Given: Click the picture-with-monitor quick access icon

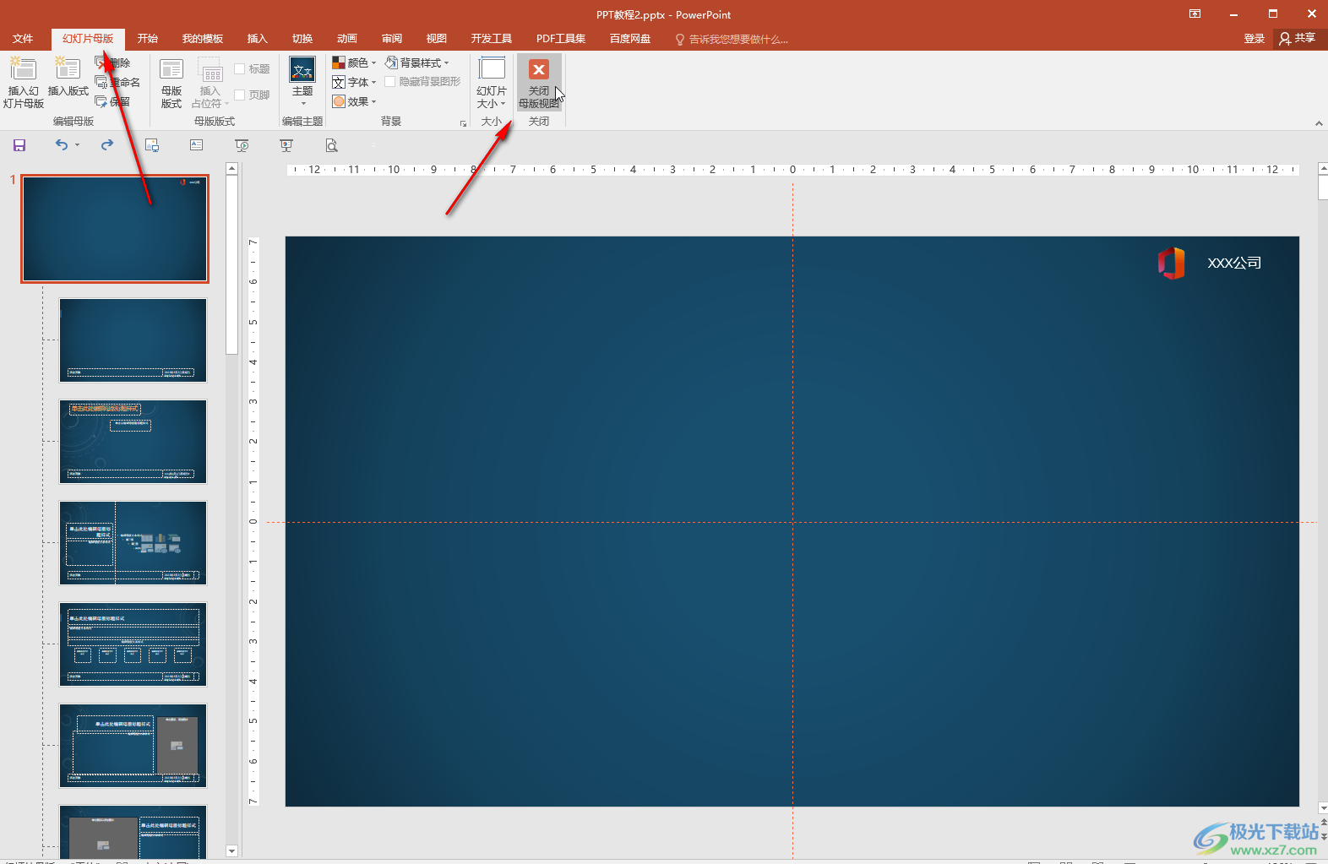Looking at the screenshot, I should coord(152,145).
